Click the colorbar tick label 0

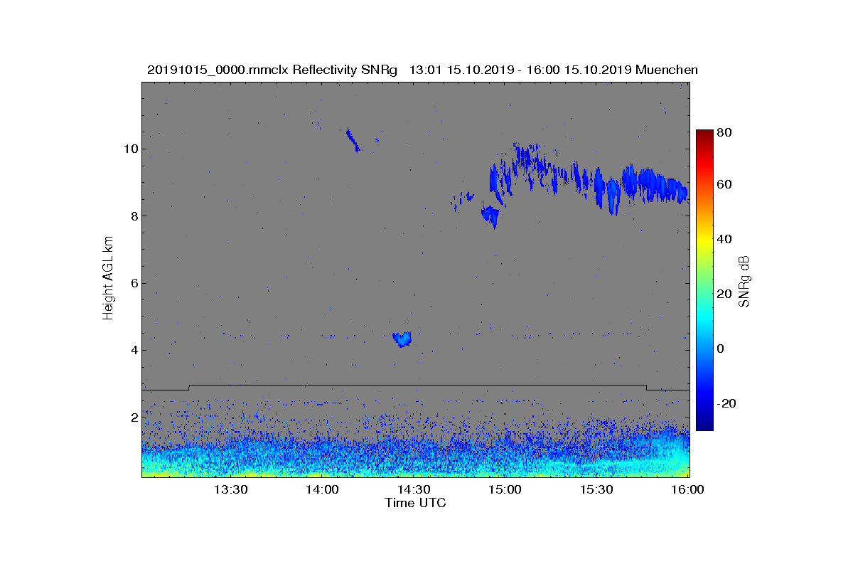coord(721,349)
